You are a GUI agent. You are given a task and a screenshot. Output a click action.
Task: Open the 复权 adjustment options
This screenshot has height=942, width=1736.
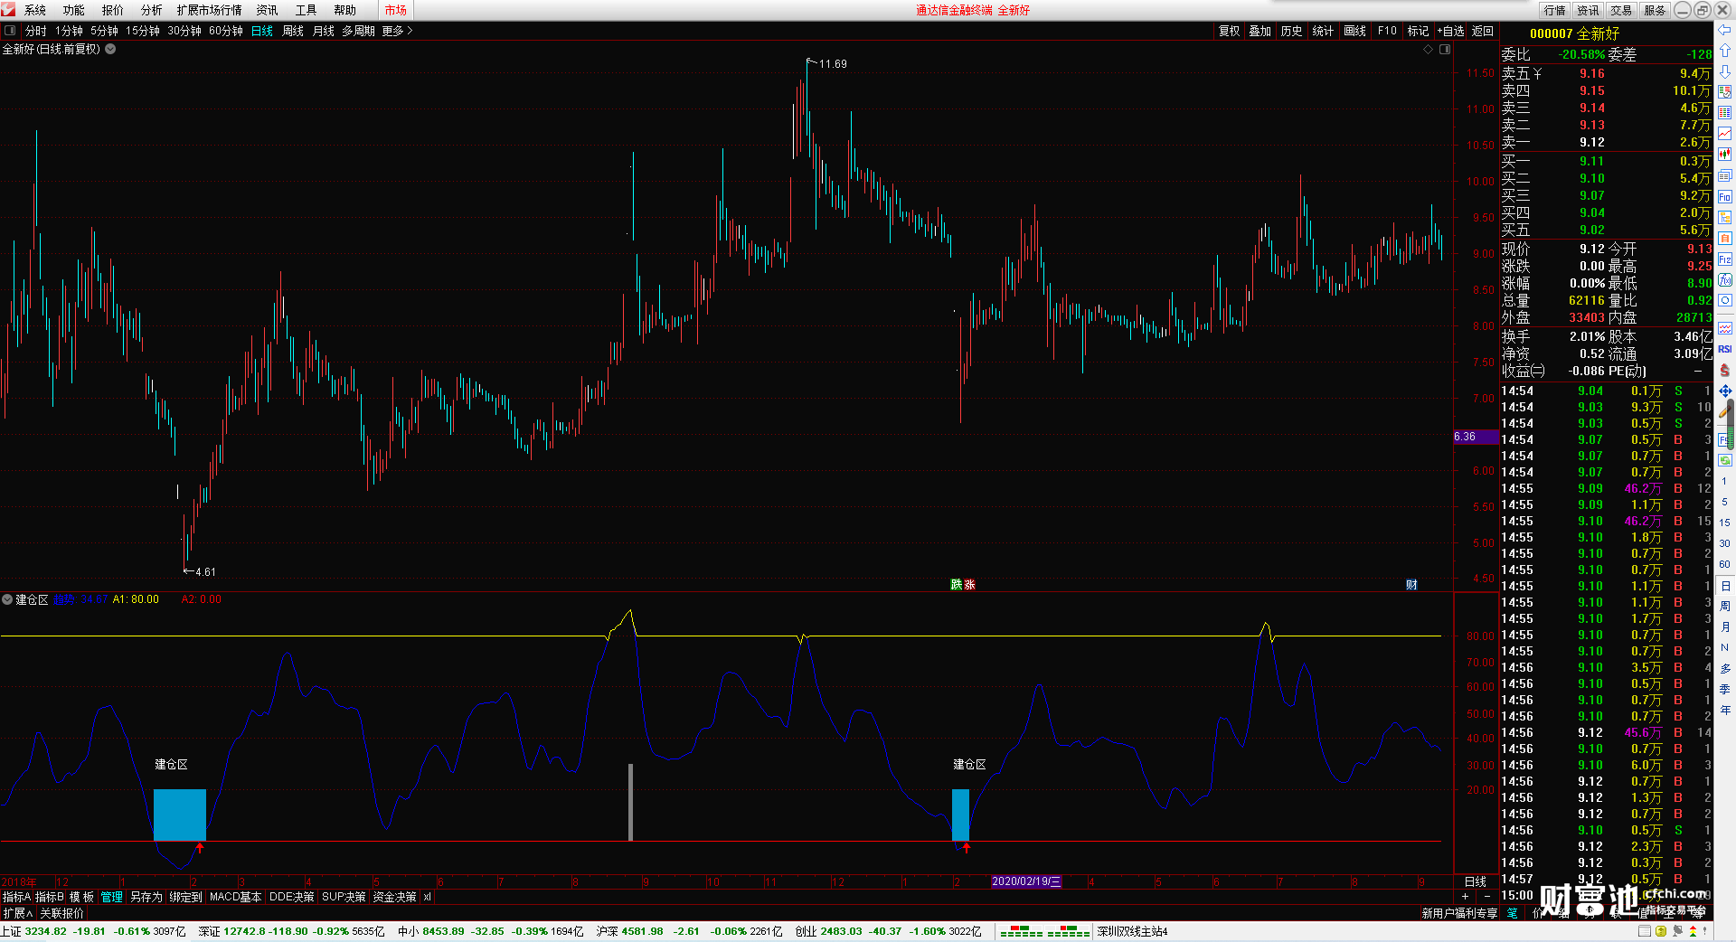click(x=1230, y=31)
